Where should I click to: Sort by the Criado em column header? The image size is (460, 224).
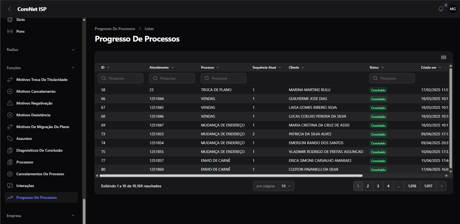(431, 68)
